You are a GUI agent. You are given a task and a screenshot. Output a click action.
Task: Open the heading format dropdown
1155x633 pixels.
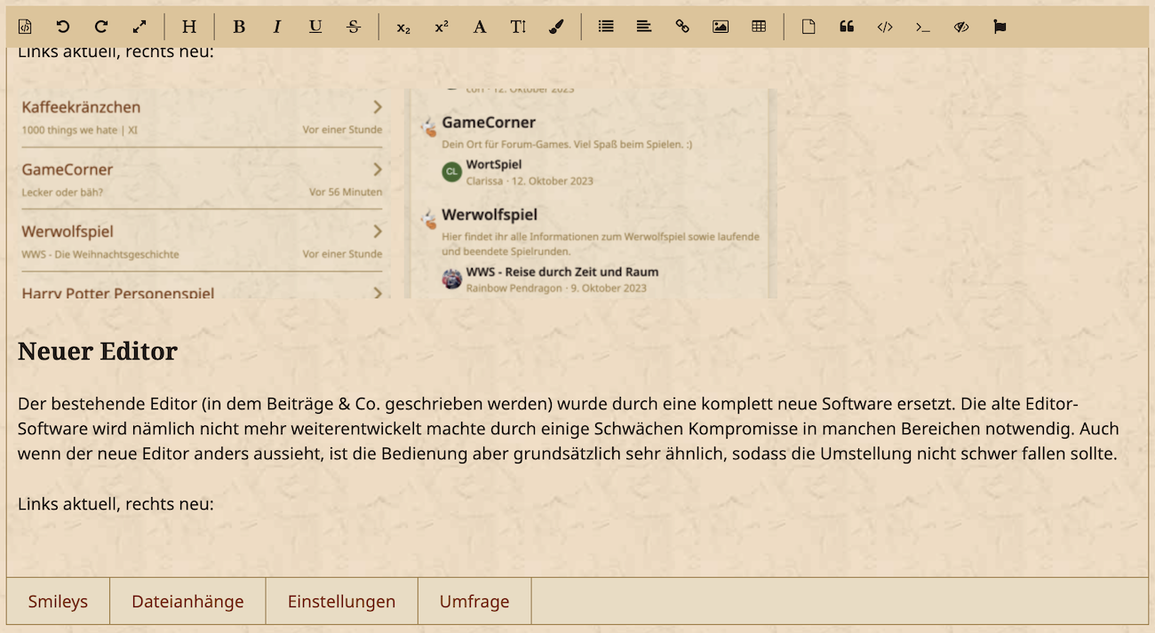pos(189,27)
